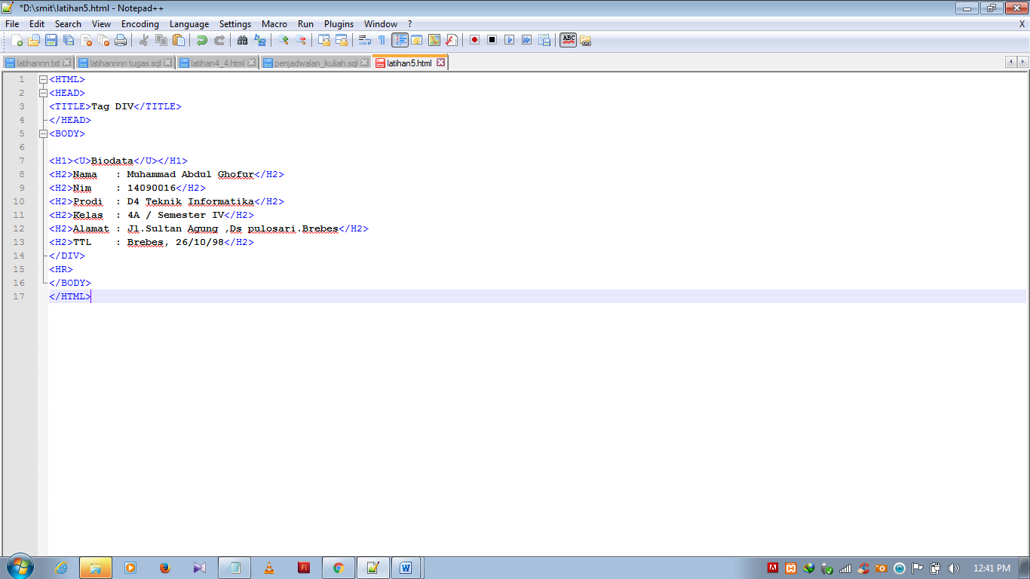
Task: Cut text using the scissors icon
Action: click(x=144, y=40)
